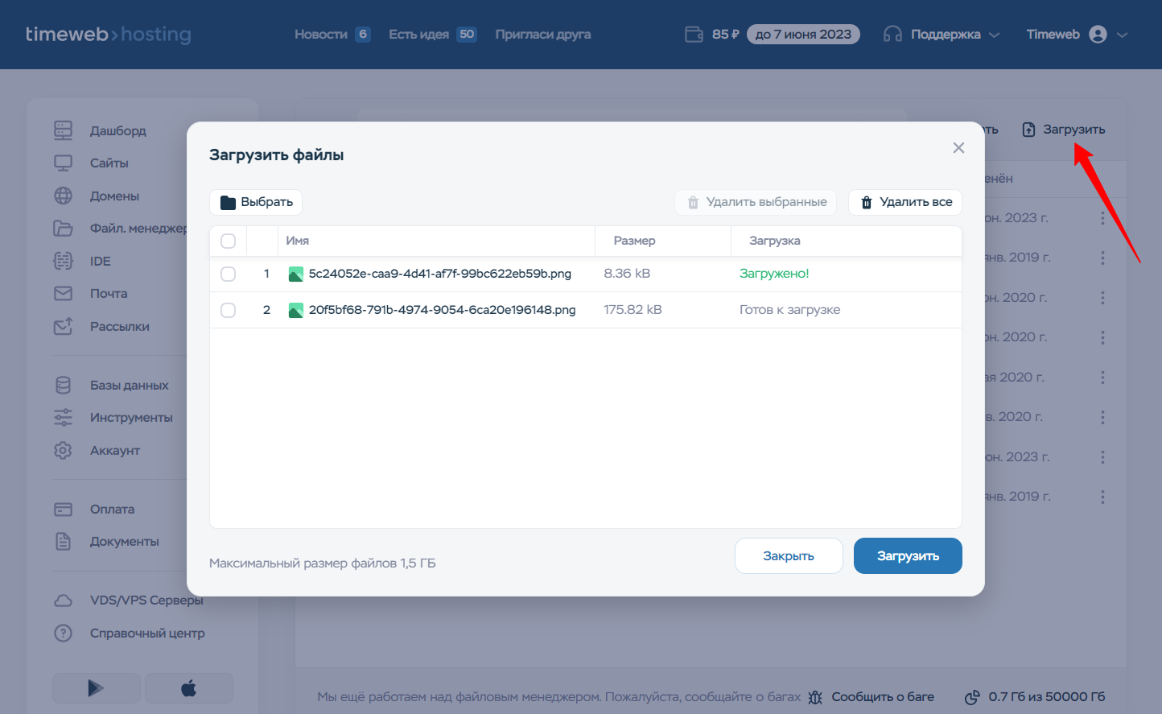Toggle the select-all checkbox in table header
The width and height of the screenshot is (1162, 714).
229,241
